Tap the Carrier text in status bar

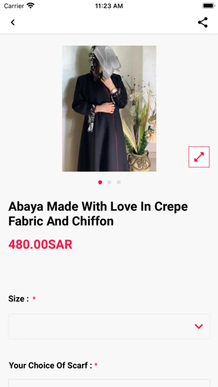pos(14,6)
